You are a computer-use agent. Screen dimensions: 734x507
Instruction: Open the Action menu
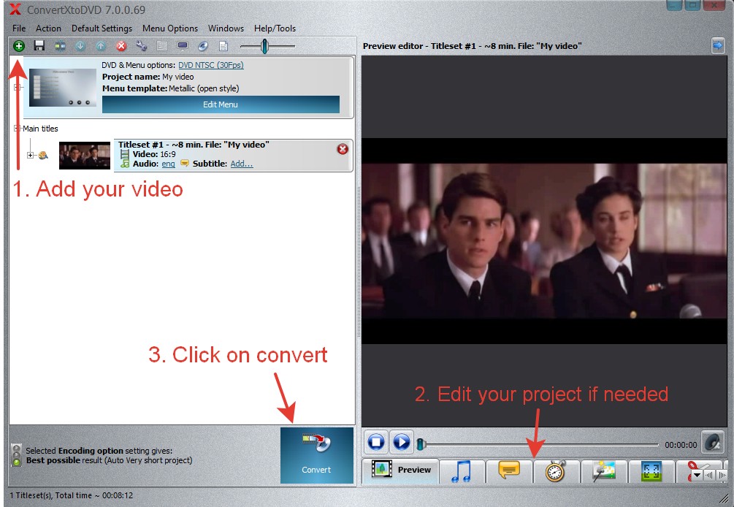(48, 28)
